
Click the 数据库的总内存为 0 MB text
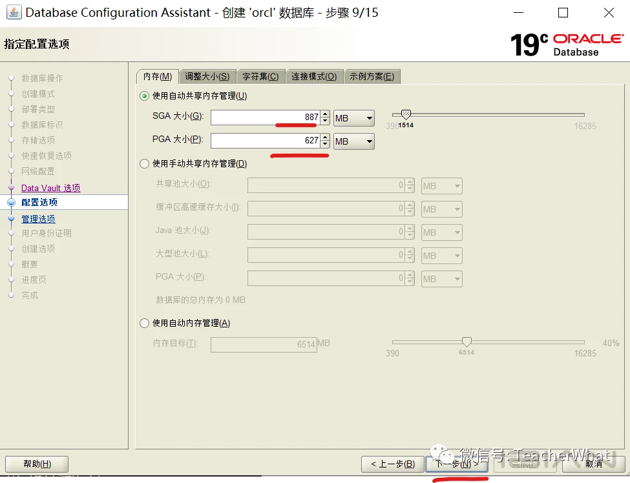pos(200,300)
